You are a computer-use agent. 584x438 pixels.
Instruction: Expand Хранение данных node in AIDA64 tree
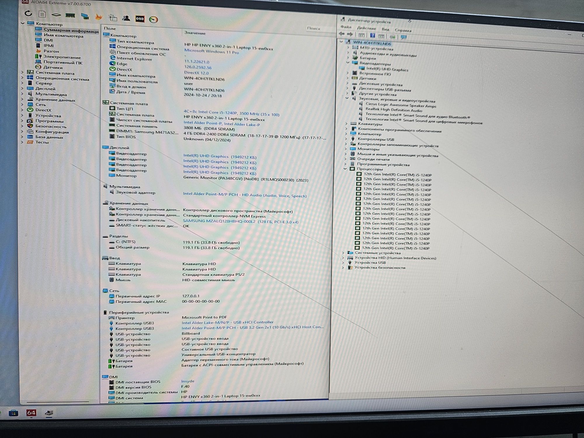[x=22, y=99]
